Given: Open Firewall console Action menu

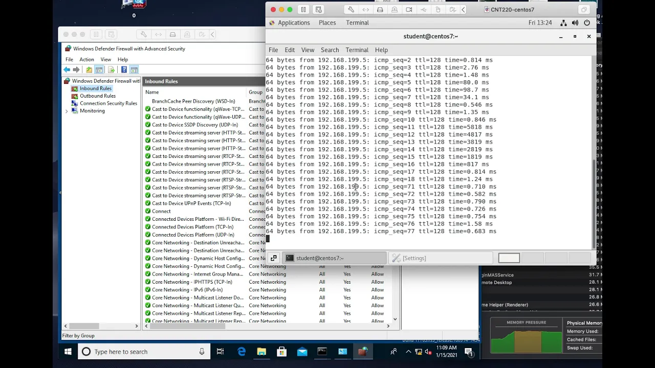Looking at the screenshot, I should (86, 59).
